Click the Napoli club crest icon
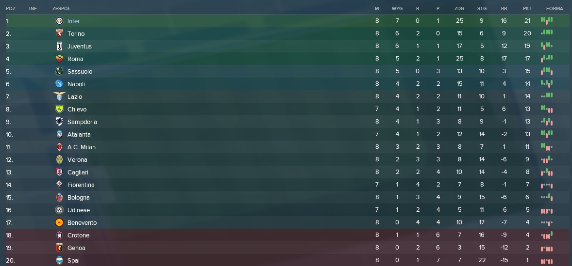This screenshot has height=266, width=572. [x=59, y=84]
